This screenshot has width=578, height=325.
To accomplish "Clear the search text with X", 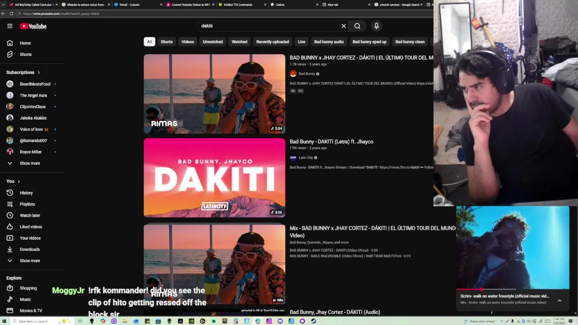I will coord(344,26).
